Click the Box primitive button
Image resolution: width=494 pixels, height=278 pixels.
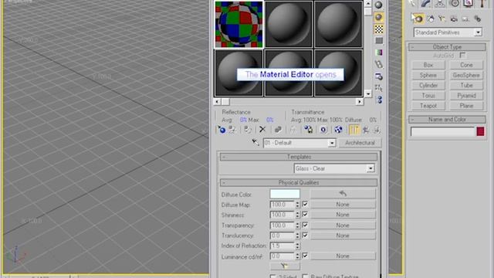(x=428, y=65)
